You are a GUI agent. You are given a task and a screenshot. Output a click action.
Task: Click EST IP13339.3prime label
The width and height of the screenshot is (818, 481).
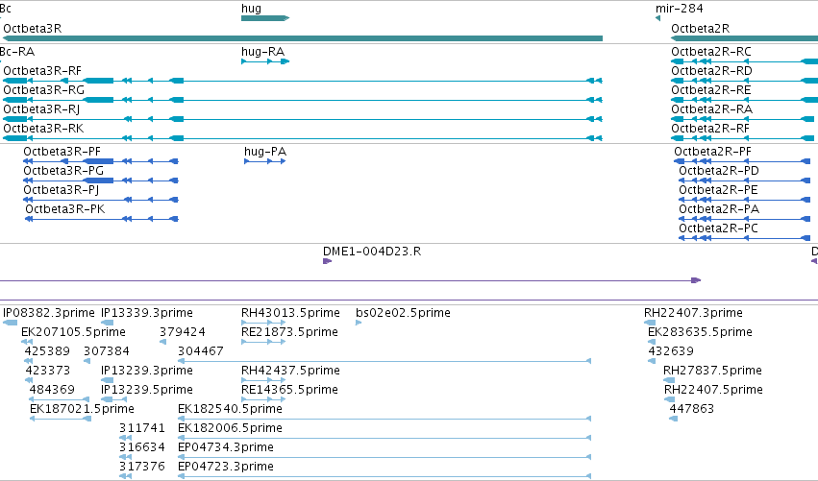tap(147, 313)
